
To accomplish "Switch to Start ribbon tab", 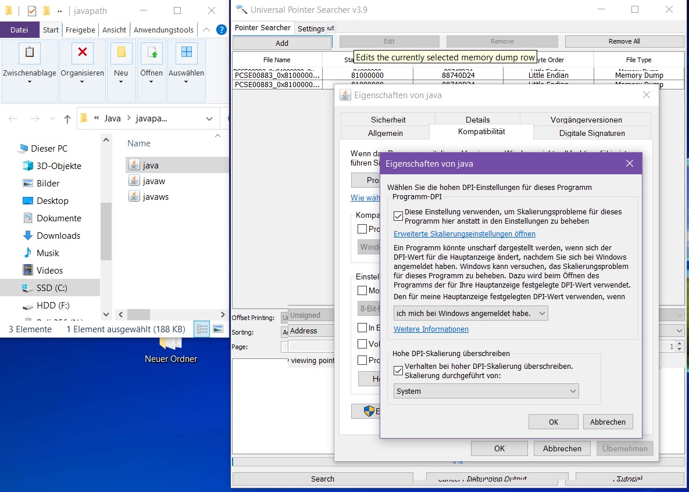I will click(51, 30).
